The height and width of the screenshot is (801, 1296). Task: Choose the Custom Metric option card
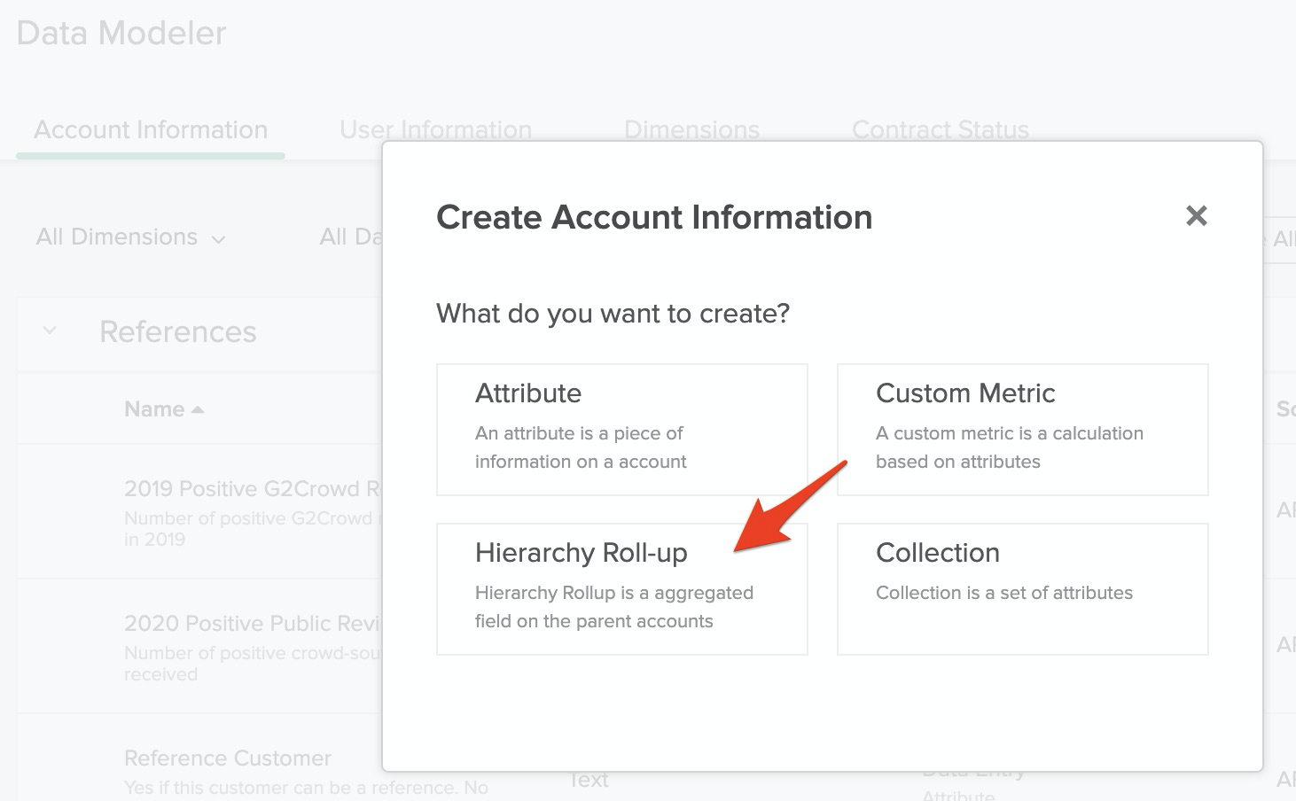[1023, 430]
